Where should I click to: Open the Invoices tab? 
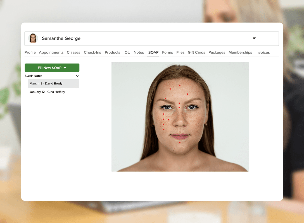tap(262, 52)
